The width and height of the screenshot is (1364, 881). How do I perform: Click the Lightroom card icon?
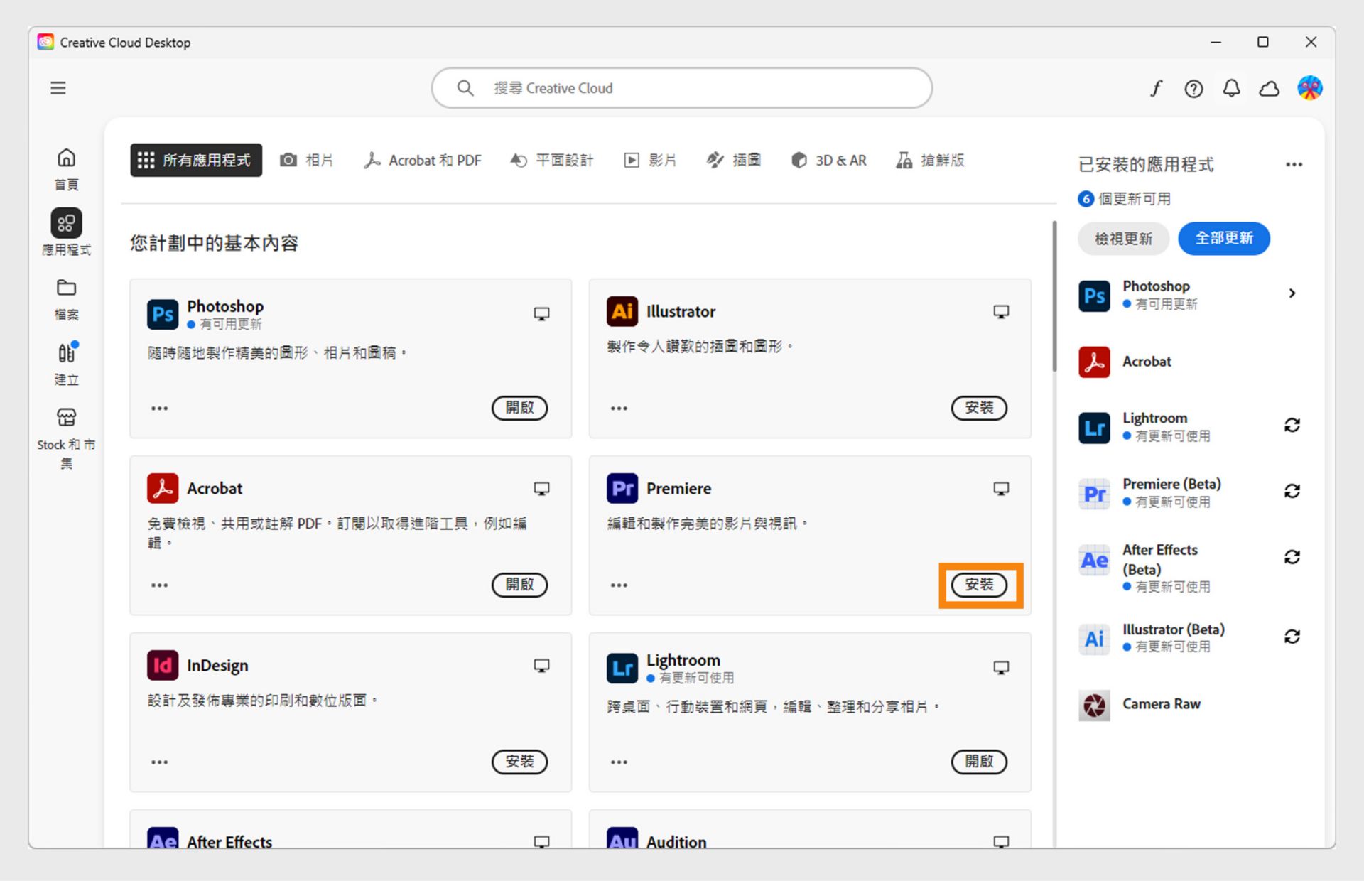point(622,668)
